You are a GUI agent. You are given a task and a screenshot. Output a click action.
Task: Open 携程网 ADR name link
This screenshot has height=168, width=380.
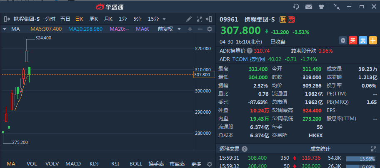point(257,59)
